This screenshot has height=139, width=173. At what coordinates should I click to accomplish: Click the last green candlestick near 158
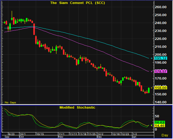coord(149,90)
